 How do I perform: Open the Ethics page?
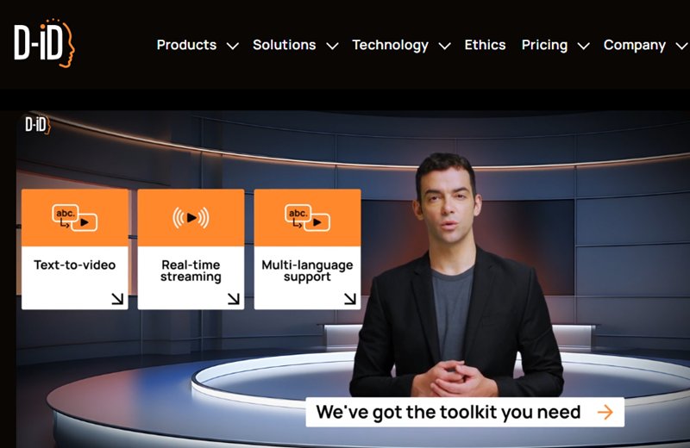(x=485, y=45)
